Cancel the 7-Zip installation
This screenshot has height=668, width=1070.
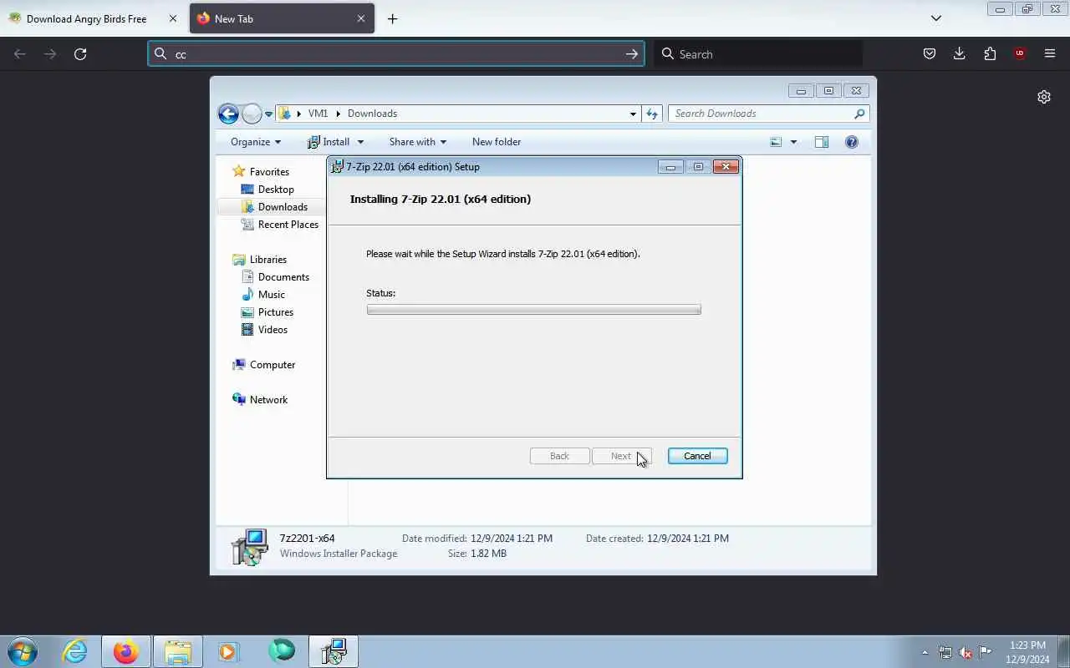coord(697,456)
